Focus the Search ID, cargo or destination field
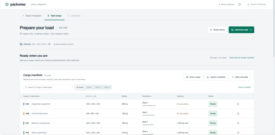Screen dimensions: 275x135 click(x=47, y=87)
